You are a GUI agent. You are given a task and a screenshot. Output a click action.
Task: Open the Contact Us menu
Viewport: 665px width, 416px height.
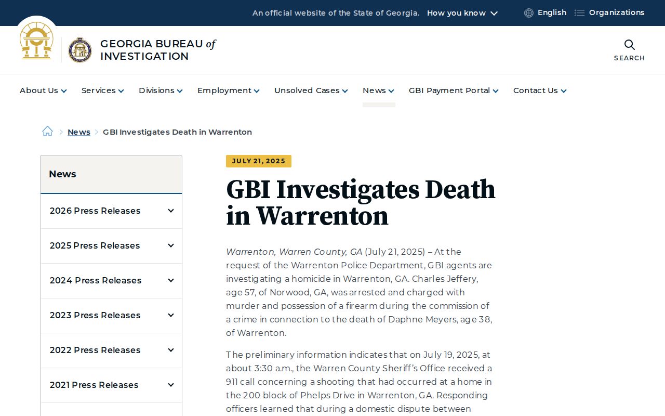tap(540, 90)
